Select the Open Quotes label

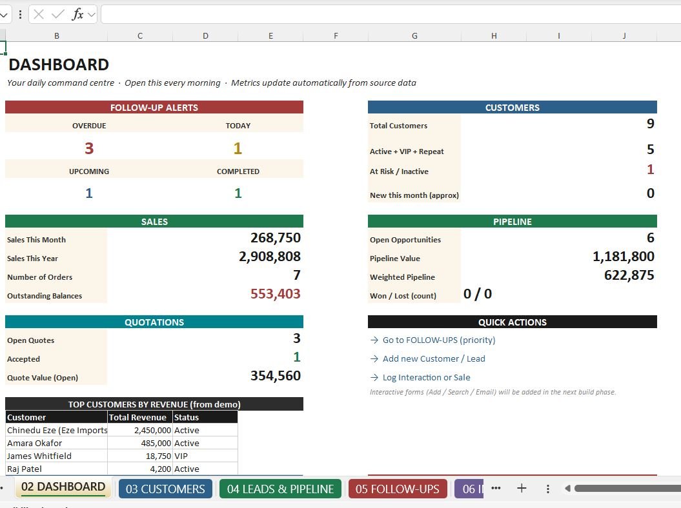(x=30, y=340)
